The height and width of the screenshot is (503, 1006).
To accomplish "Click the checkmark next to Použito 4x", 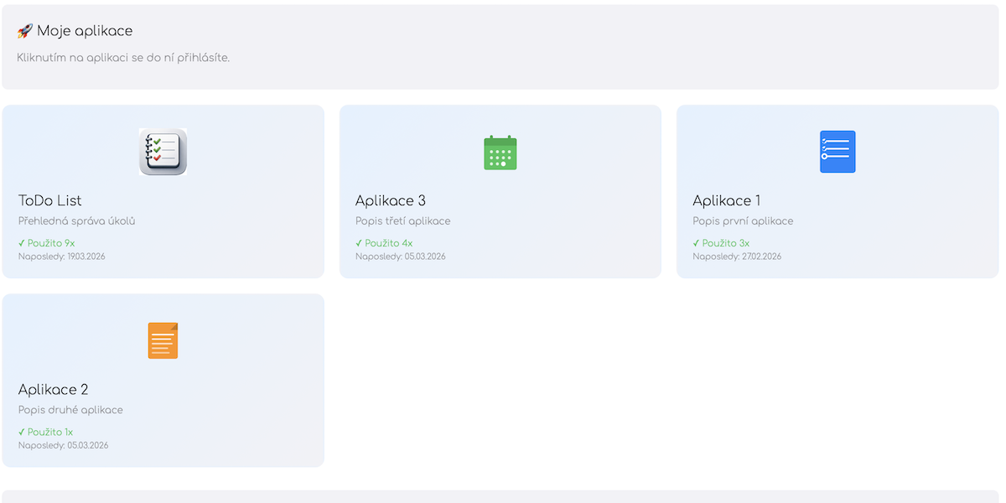I will [x=360, y=242].
